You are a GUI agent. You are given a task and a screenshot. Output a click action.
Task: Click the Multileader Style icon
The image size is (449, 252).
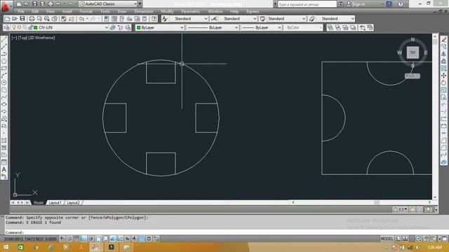coord(311,19)
